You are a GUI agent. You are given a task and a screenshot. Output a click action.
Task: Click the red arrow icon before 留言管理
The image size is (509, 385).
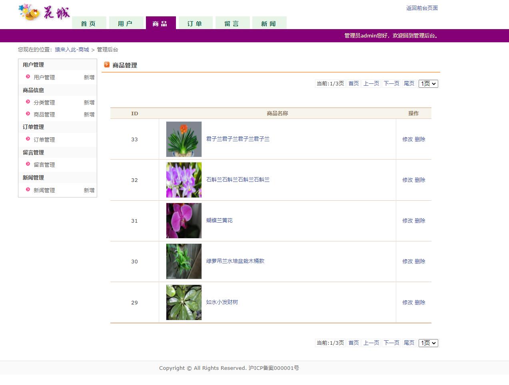click(x=28, y=164)
